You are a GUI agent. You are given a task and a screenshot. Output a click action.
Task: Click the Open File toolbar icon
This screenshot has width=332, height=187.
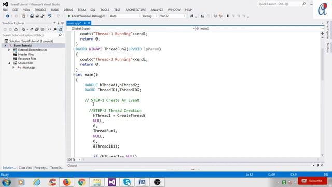point(32,16)
